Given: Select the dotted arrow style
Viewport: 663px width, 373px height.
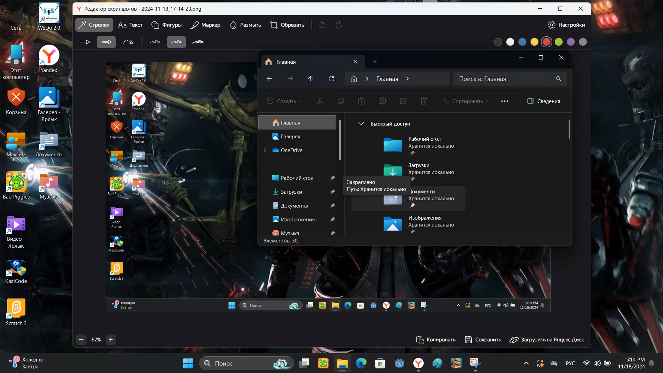Looking at the screenshot, I should tap(128, 42).
